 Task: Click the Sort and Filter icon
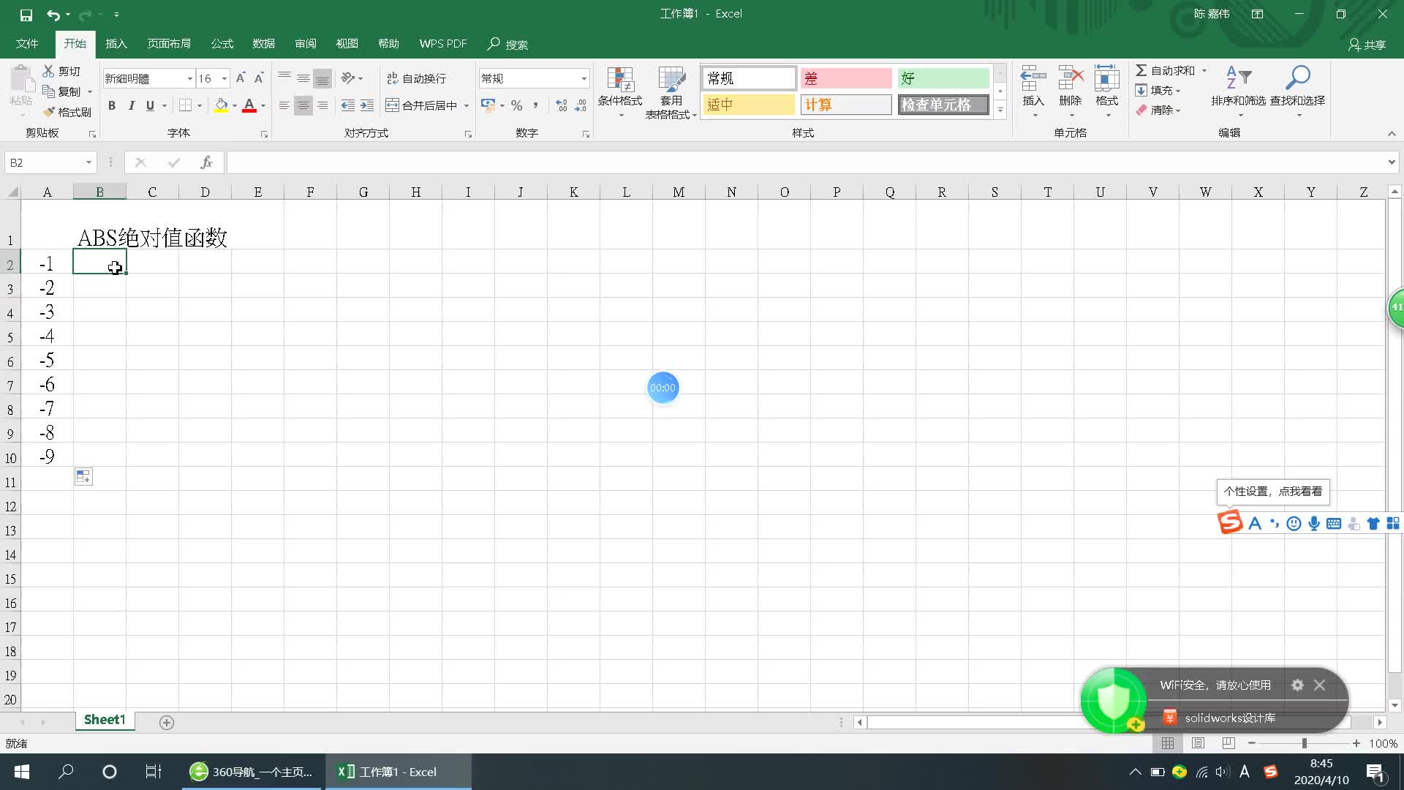1238,78
